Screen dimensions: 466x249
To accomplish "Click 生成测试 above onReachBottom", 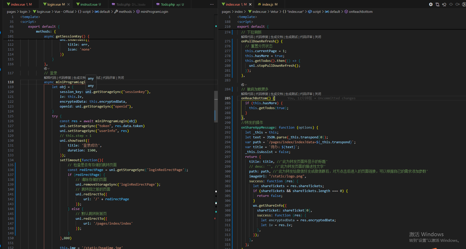I will (291, 94).
